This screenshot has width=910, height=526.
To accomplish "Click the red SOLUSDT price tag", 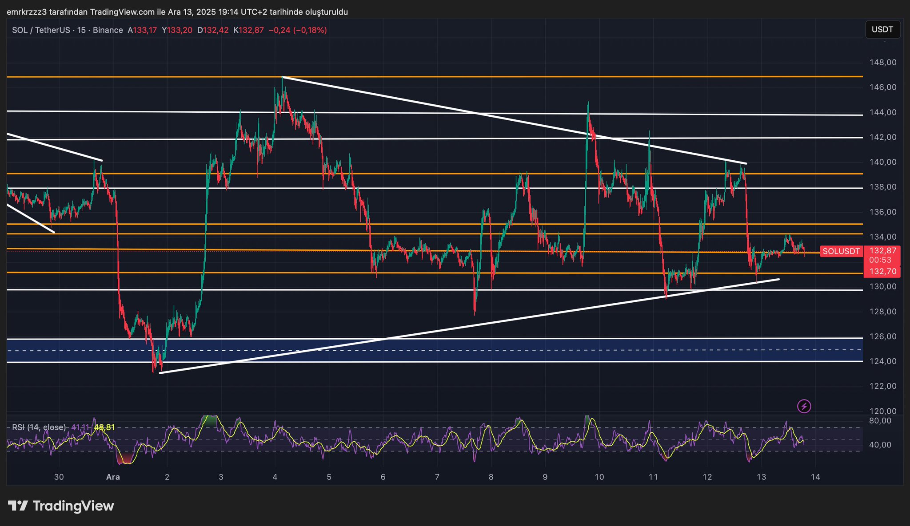I will pos(841,251).
